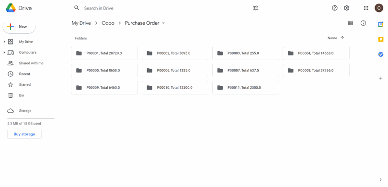Click the Bin trash icon

click(11, 95)
